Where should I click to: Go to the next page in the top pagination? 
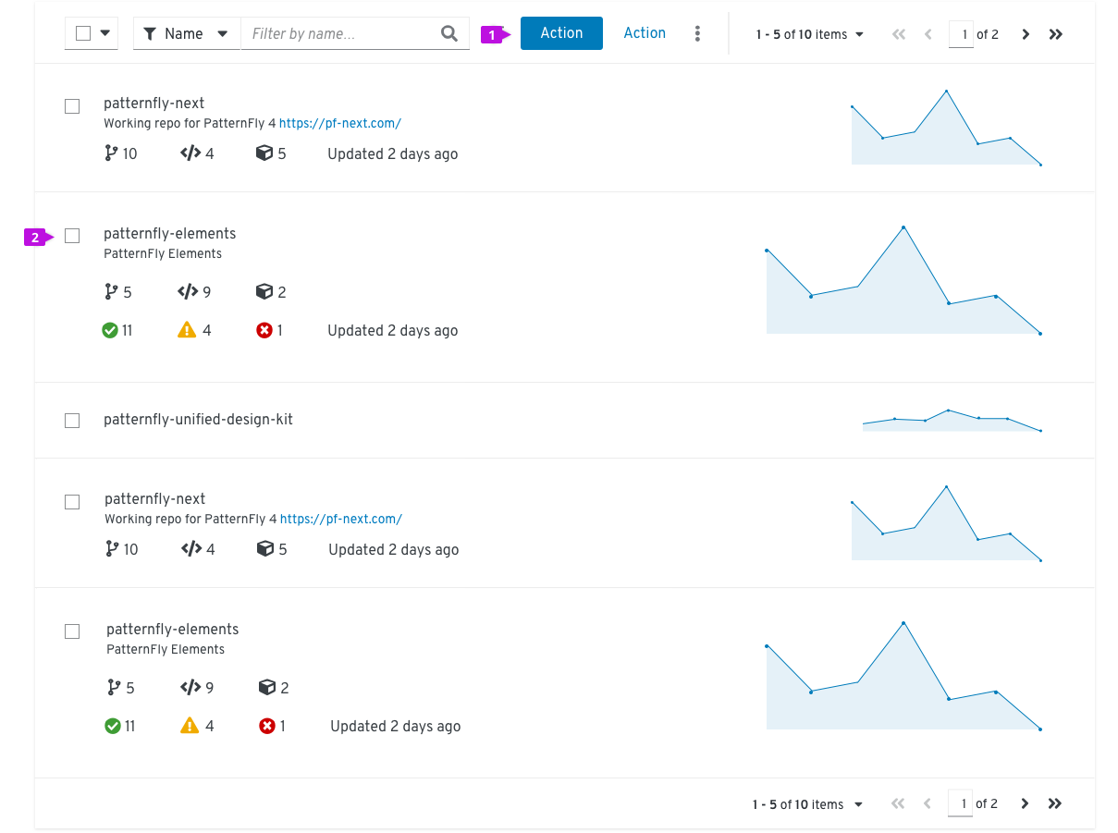[1026, 34]
